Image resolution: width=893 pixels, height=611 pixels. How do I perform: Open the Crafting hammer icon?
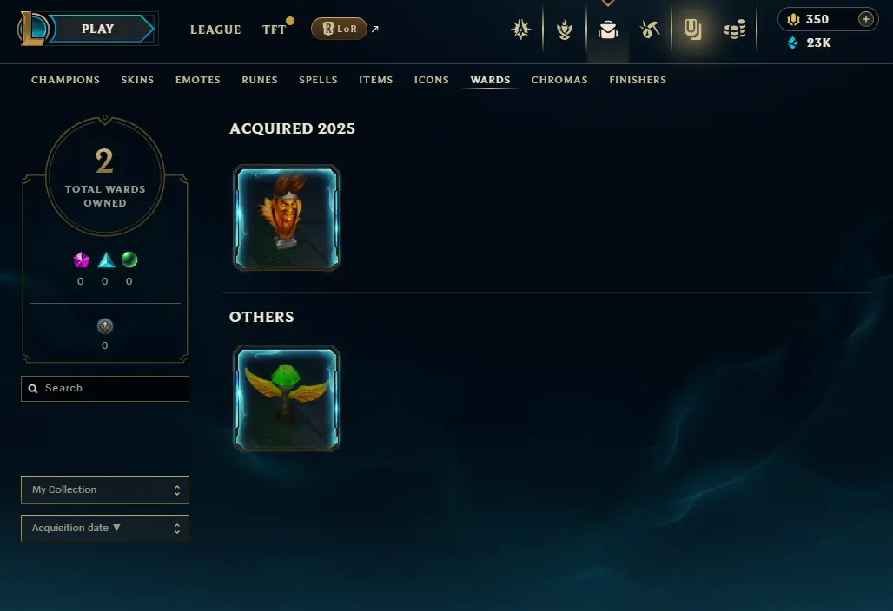click(x=650, y=29)
